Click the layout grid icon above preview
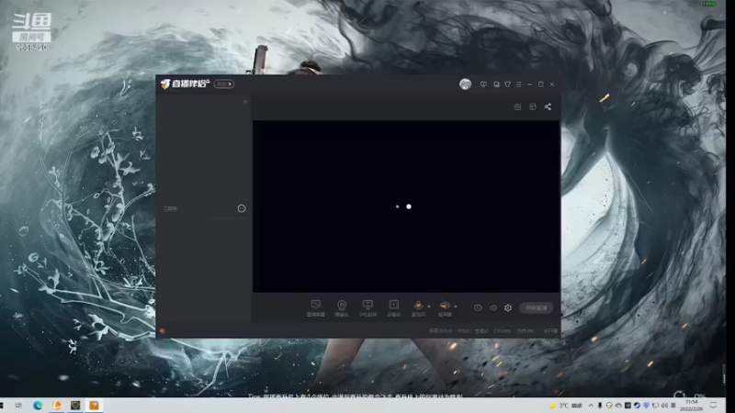The image size is (735, 413). (533, 106)
